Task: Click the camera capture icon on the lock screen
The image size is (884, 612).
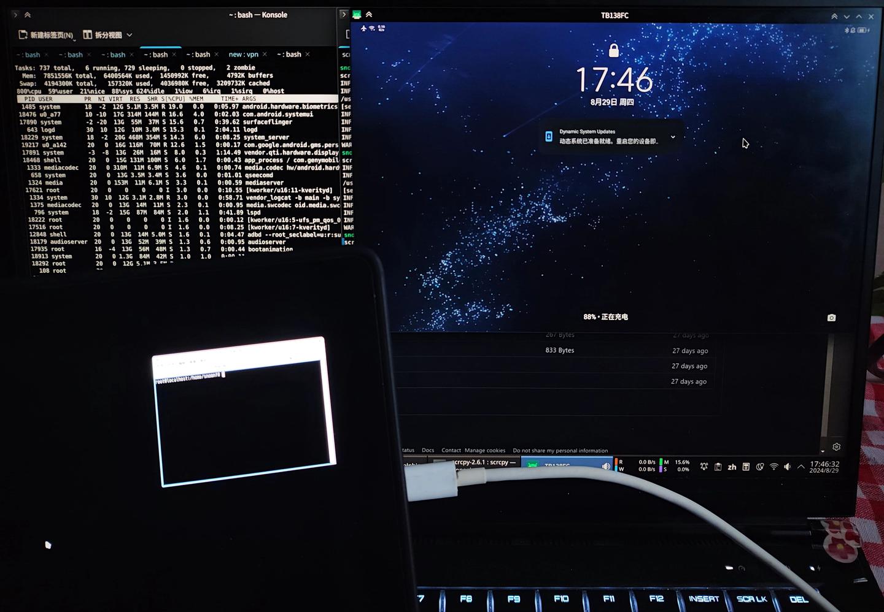Action: pyautogui.click(x=832, y=317)
